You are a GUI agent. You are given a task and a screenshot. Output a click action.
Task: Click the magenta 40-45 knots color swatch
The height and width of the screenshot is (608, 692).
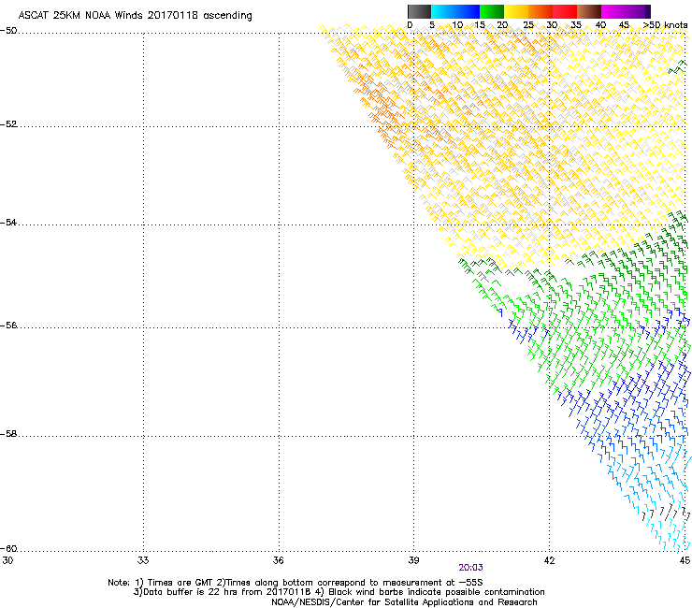coord(613,11)
